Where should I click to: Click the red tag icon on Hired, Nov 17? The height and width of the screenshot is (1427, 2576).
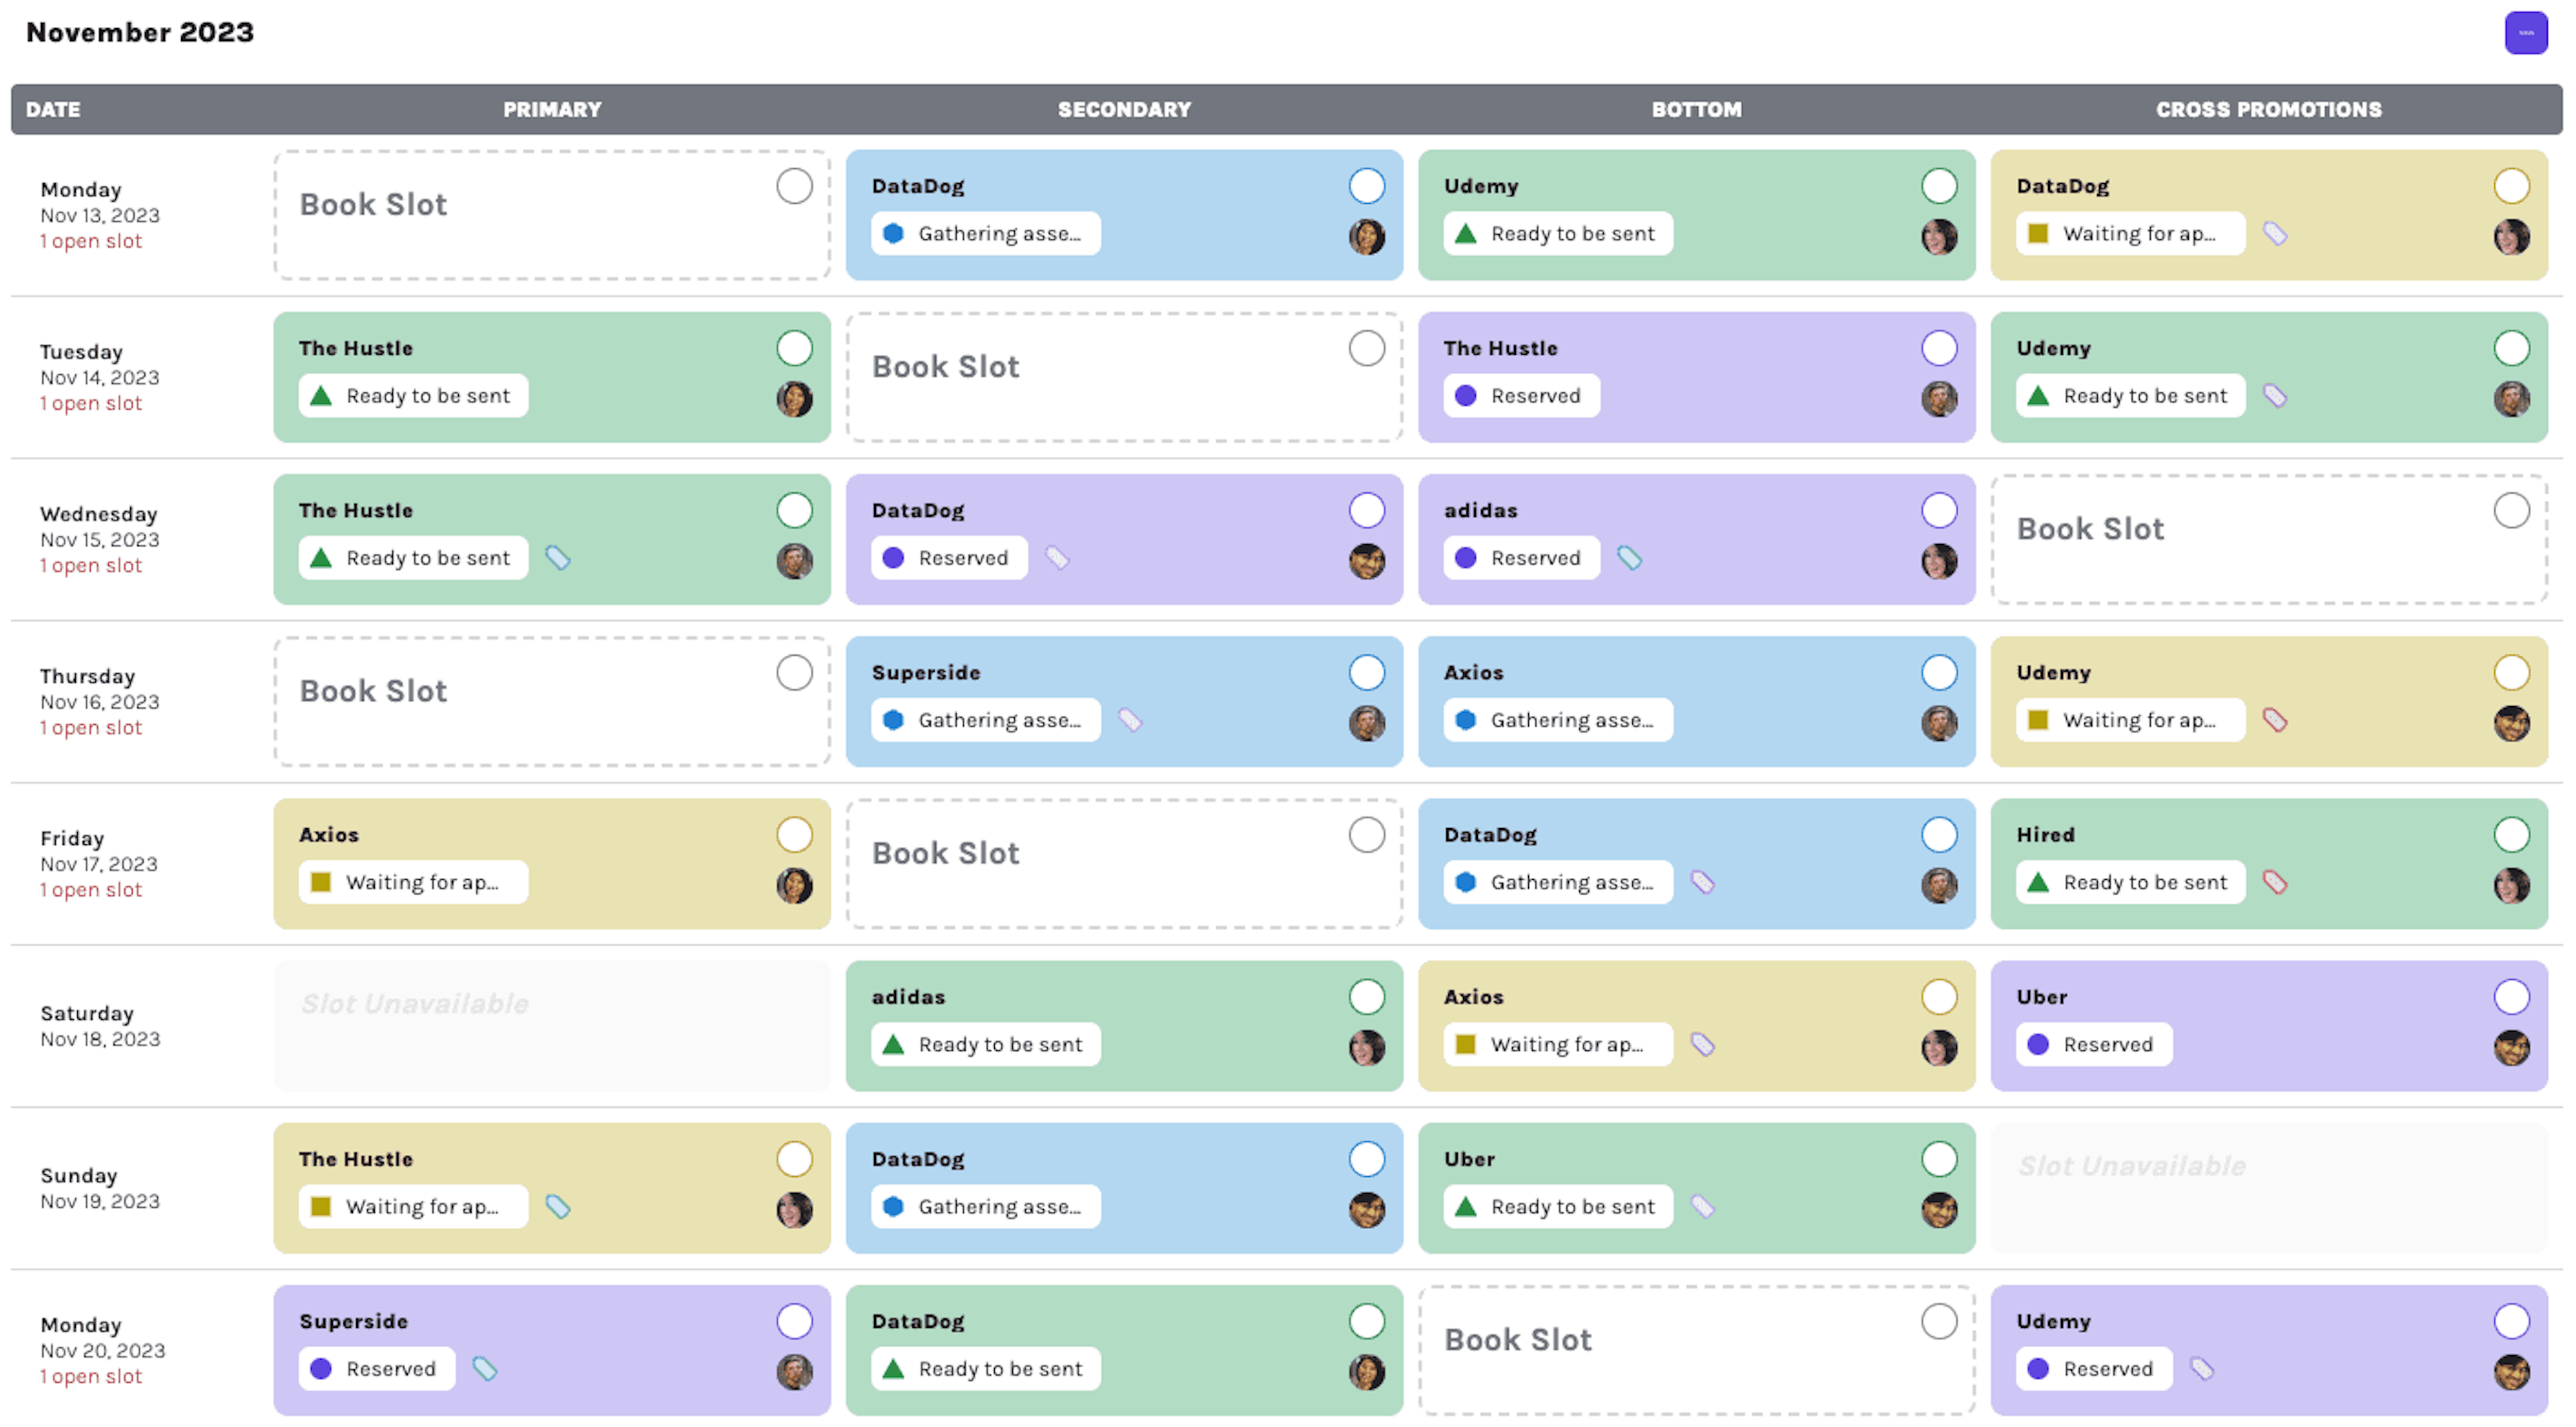tap(2274, 882)
